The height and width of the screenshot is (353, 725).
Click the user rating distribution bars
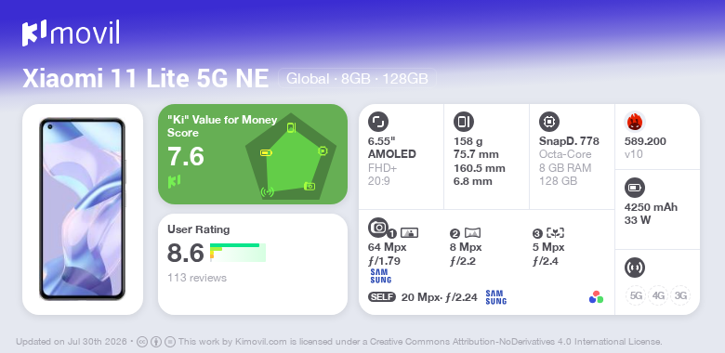238,253
